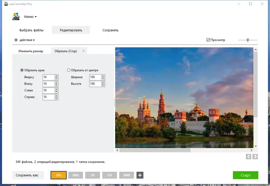Click the preview vertical scrollbar up arrow
The height and width of the screenshot is (186, 270).
click(255, 50)
